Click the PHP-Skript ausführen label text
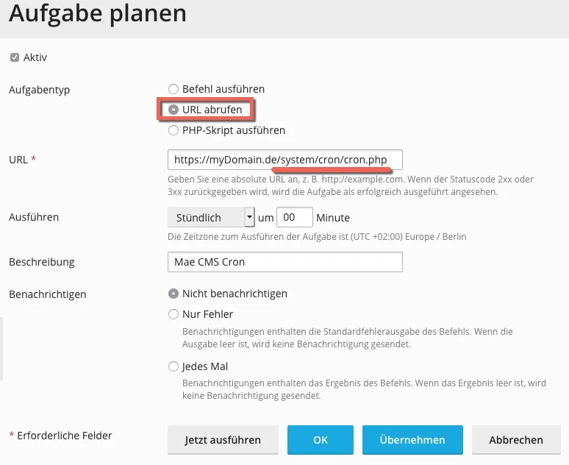Viewport: 569px width, 465px height. tap(234, 130)
